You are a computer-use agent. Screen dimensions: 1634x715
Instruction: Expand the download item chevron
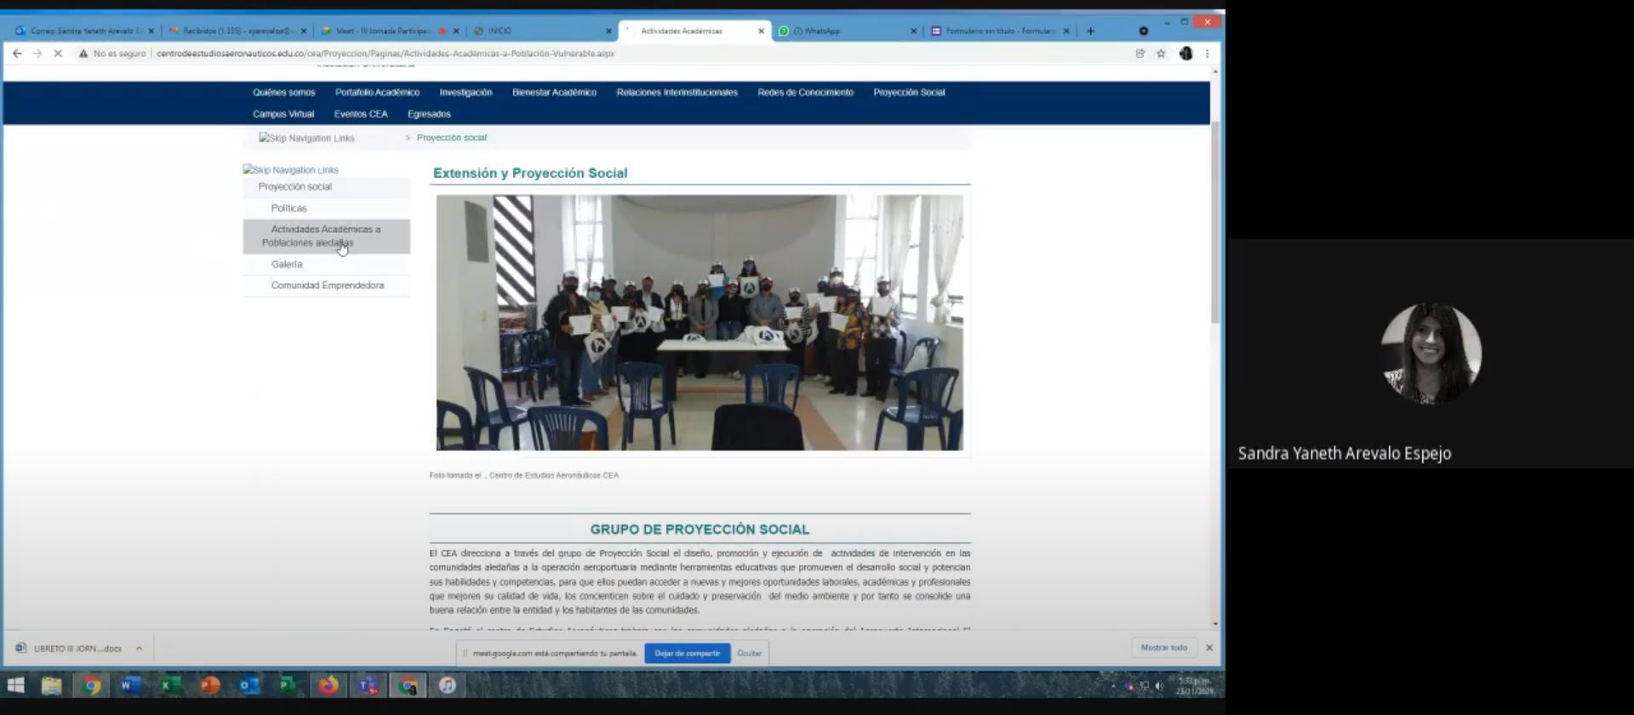pos(139,649)
